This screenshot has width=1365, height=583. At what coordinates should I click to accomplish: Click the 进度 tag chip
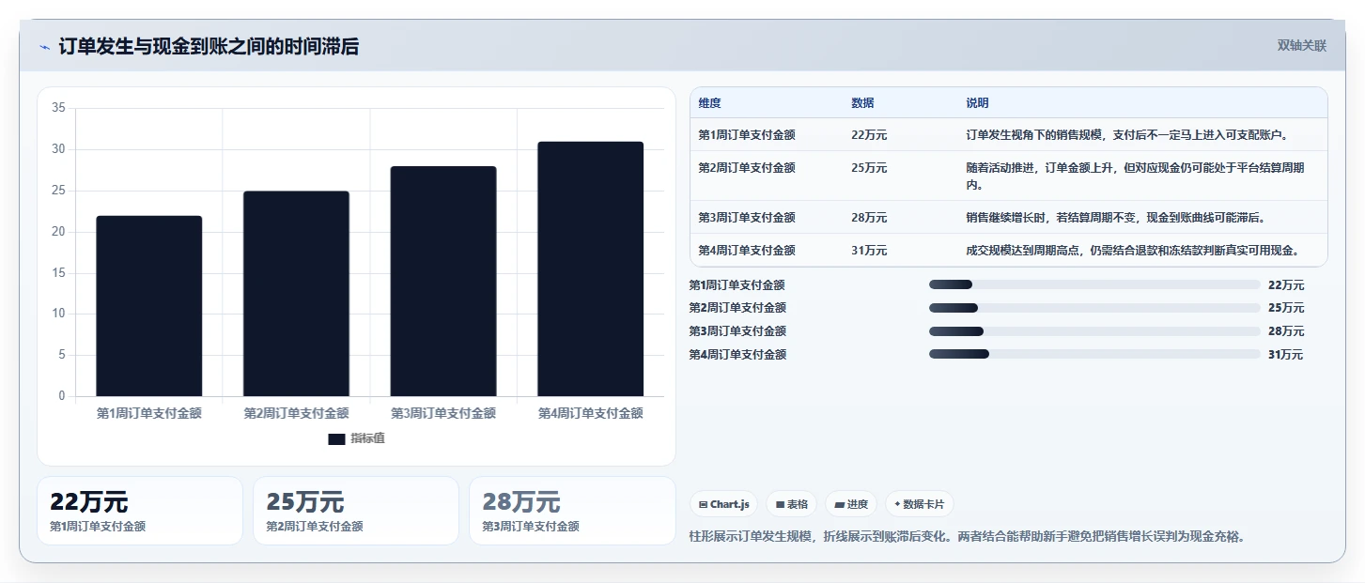[851, 504]
